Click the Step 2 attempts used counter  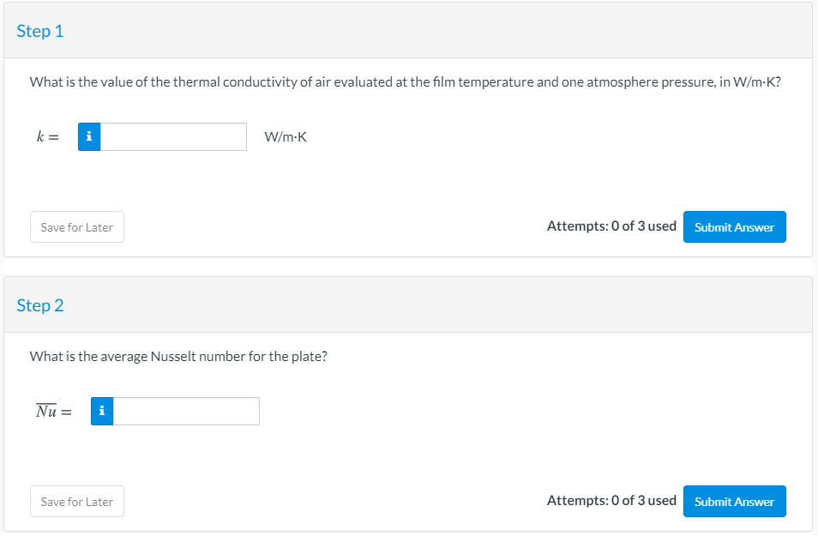pos(611,501)
